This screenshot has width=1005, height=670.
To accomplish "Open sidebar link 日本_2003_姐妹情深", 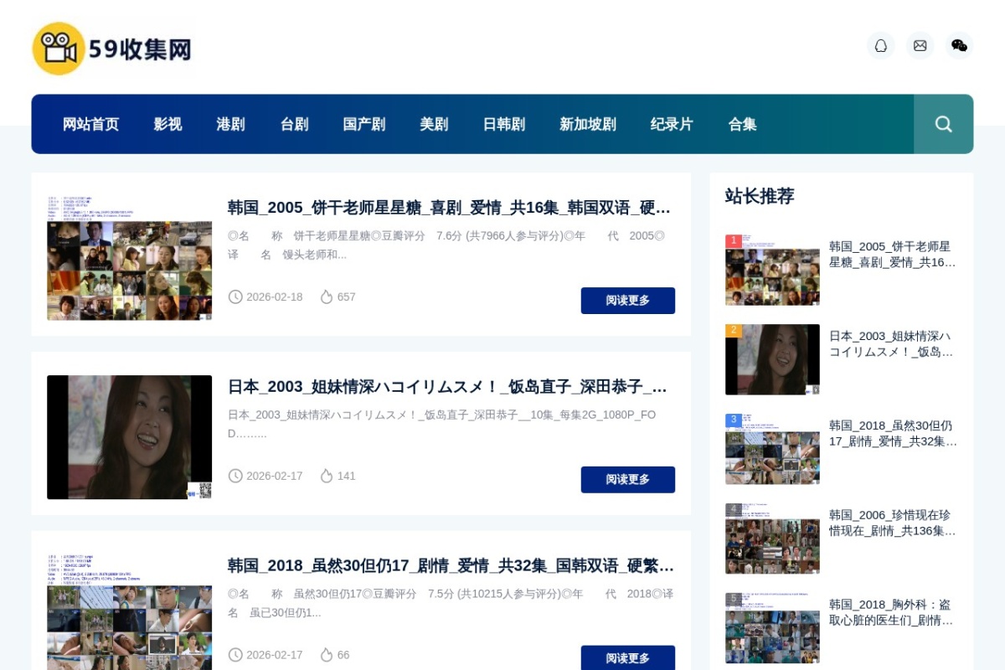I will pos(891,344).
